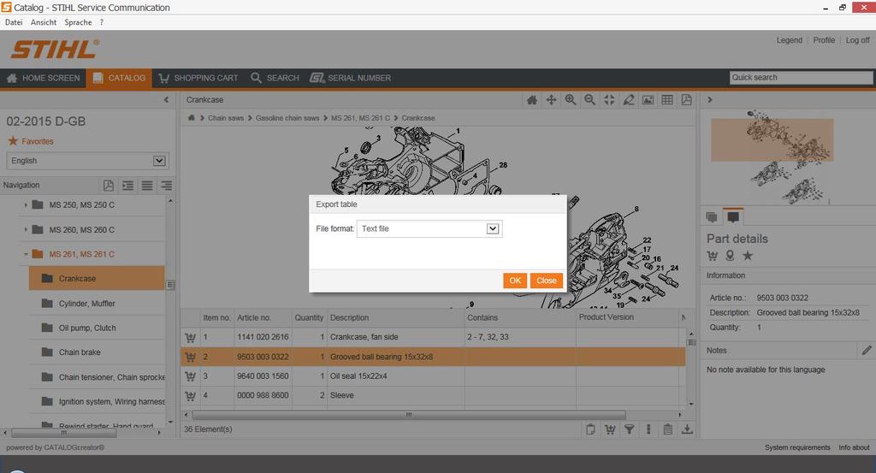Screen dimensions: 876x473
Task: Expand MS 260, MS 260 C folder
Action: [26, 229]
